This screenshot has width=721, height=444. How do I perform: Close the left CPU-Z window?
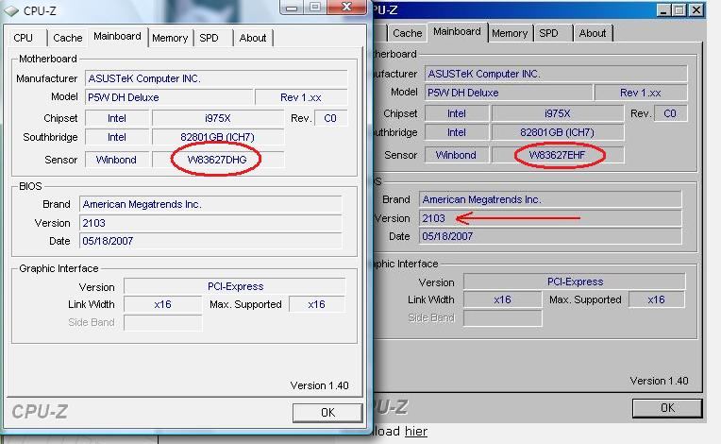pos(346,7)
